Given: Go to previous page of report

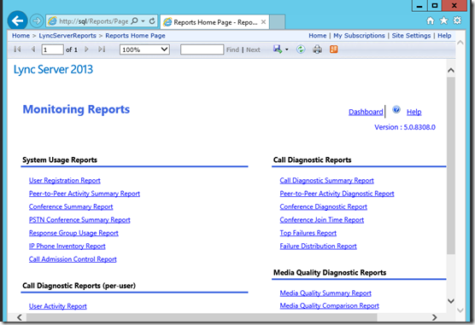Looking at the screenshot, I should coord(33,49).
